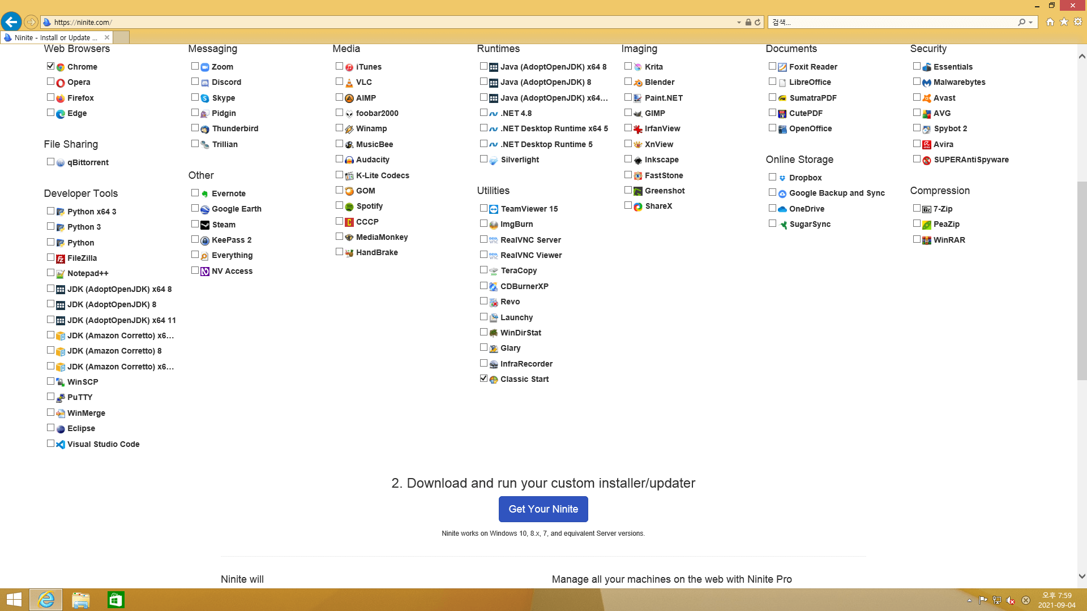Check the Discord checkbox
Image resolution: width=1087 pixels, height=611 pixels.
[195, 81]
